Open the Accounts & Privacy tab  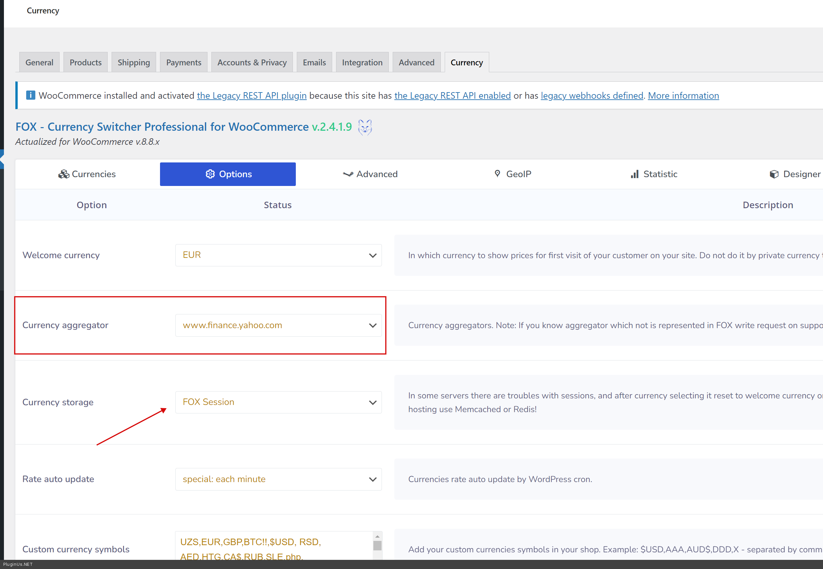tap(252, 62)
